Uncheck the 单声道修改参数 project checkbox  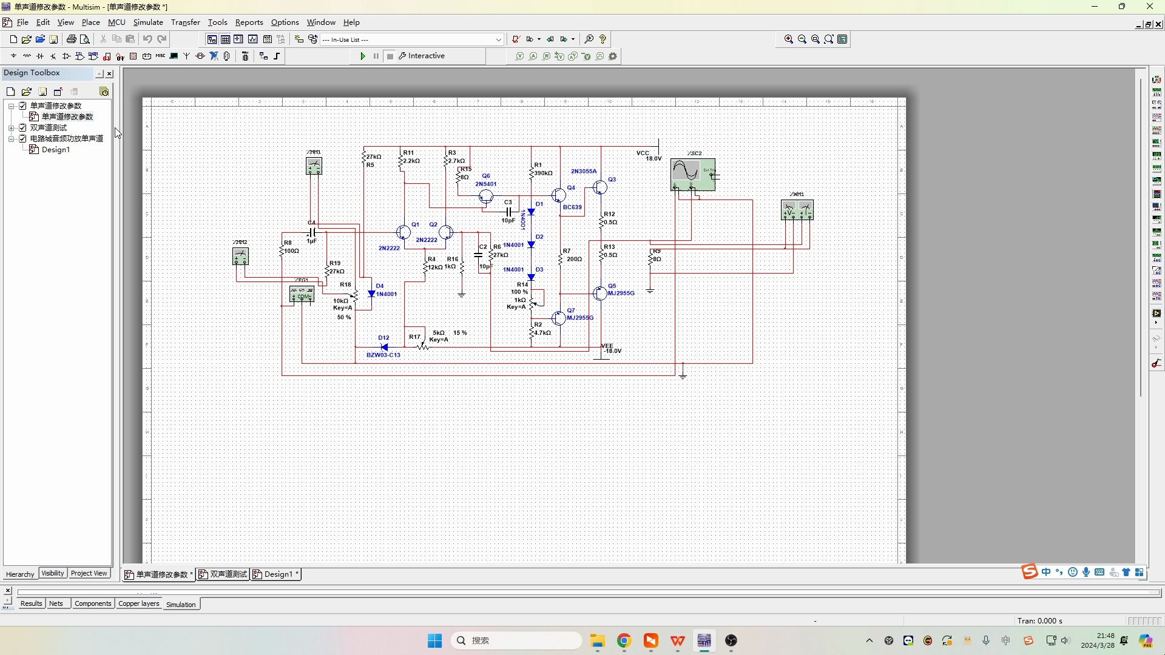tap(22, 106)
